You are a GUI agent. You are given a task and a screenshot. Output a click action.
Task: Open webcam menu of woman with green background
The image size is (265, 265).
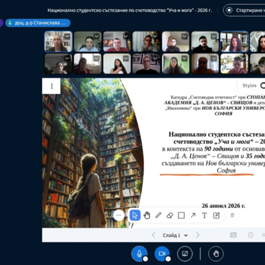184,58
